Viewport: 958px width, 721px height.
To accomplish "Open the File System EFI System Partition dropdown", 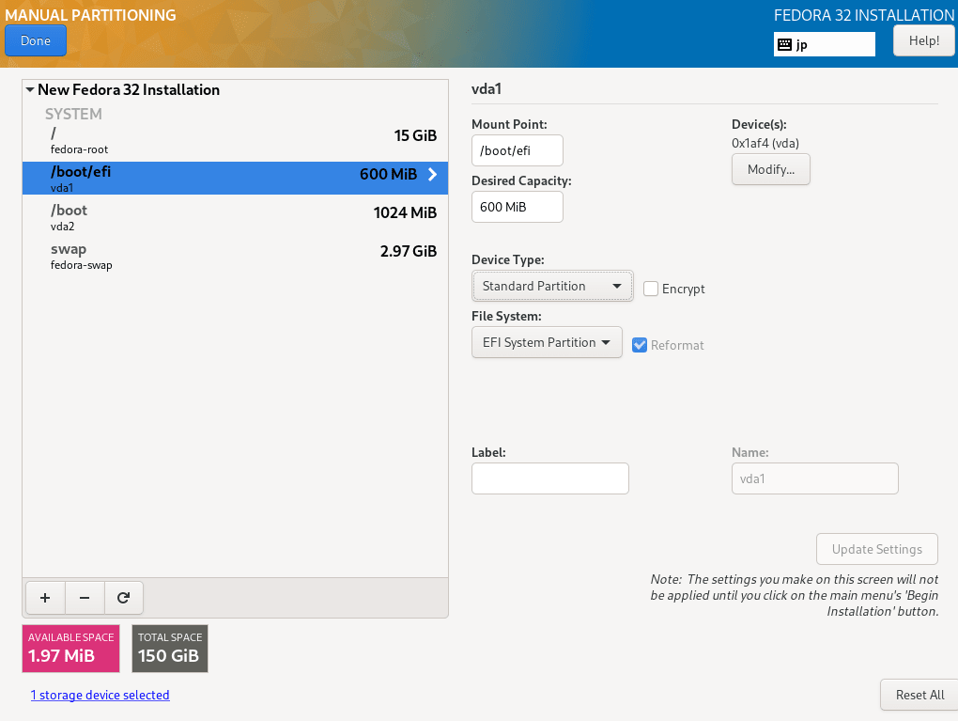I will click(547, 342).
